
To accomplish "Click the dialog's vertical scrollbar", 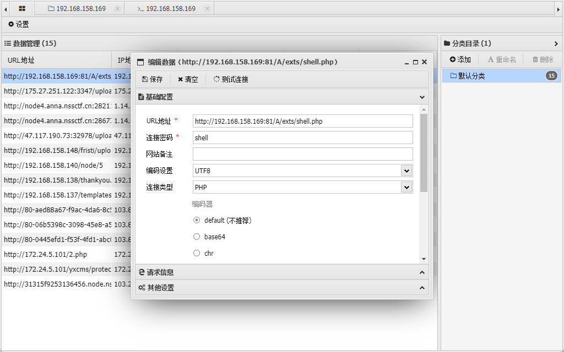I will click(424, 154).
